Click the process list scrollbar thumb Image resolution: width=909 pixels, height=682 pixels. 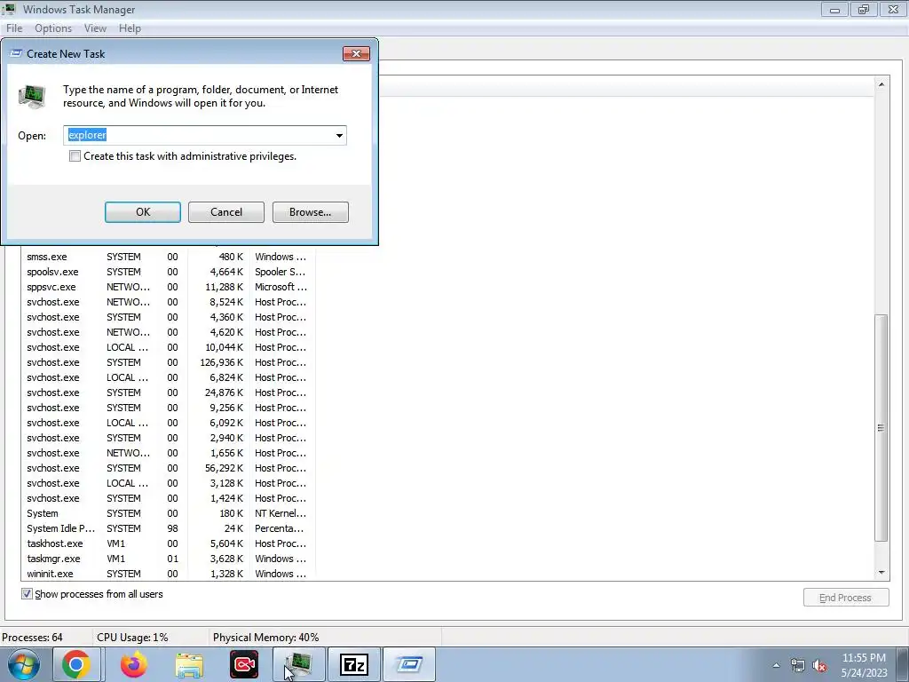tap(881, 428)
